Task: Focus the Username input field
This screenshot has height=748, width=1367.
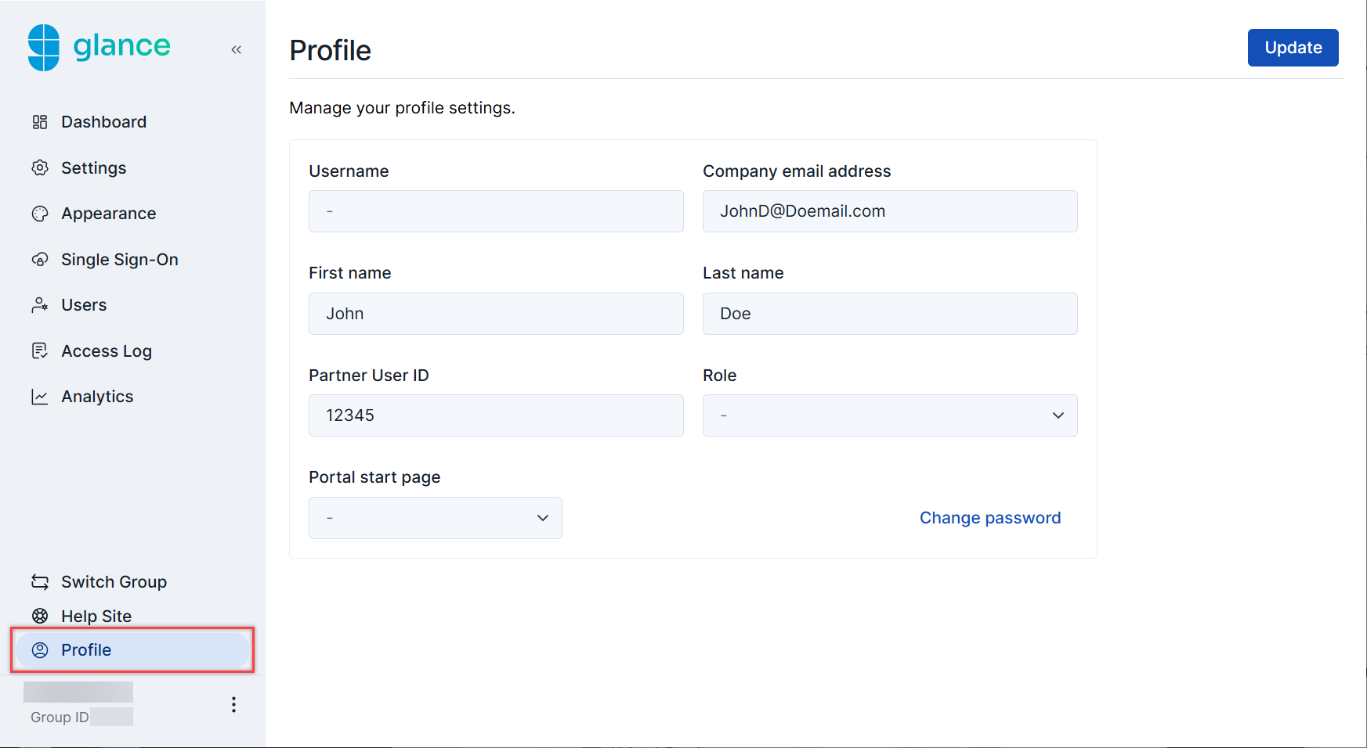Action: 496,211
